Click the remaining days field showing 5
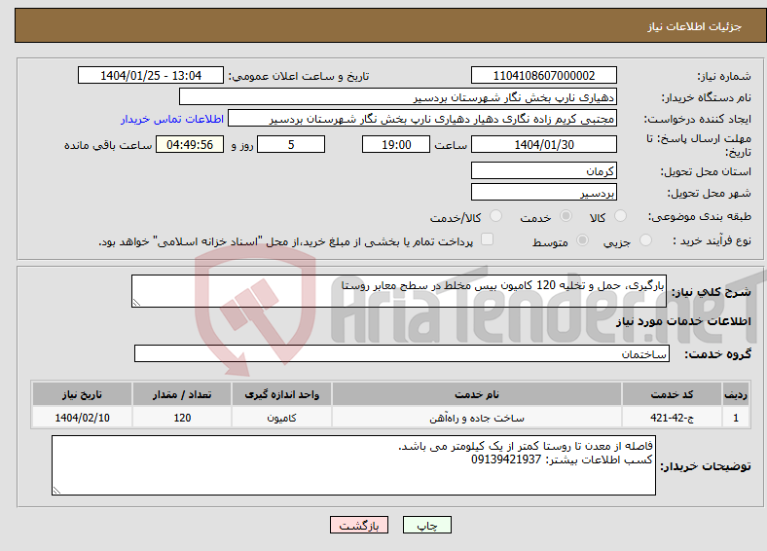This screenshot has width=767, height=551. point(291,144)
